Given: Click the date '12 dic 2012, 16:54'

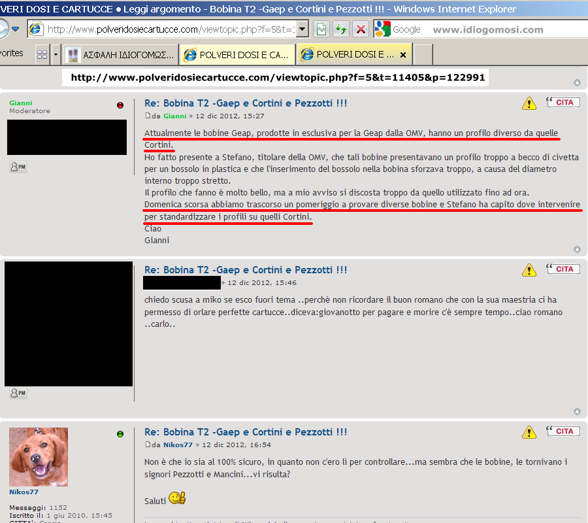Looking at the screenshot, I should [x=237, y=445].
